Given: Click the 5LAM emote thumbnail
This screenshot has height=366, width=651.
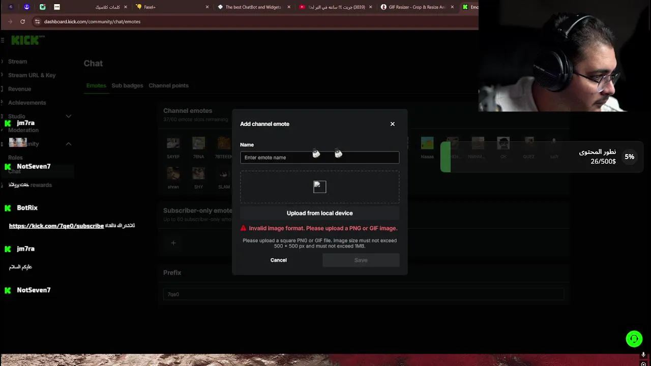Looking at the screenshot, I should click(x=224, y=173).
